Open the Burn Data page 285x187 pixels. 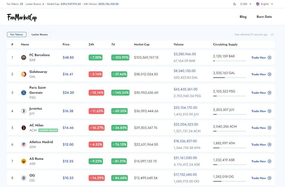click(264, 17)
